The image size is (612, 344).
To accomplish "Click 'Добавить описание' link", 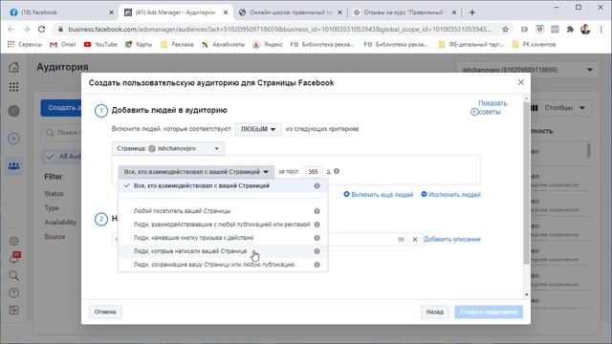I will 452,240.
